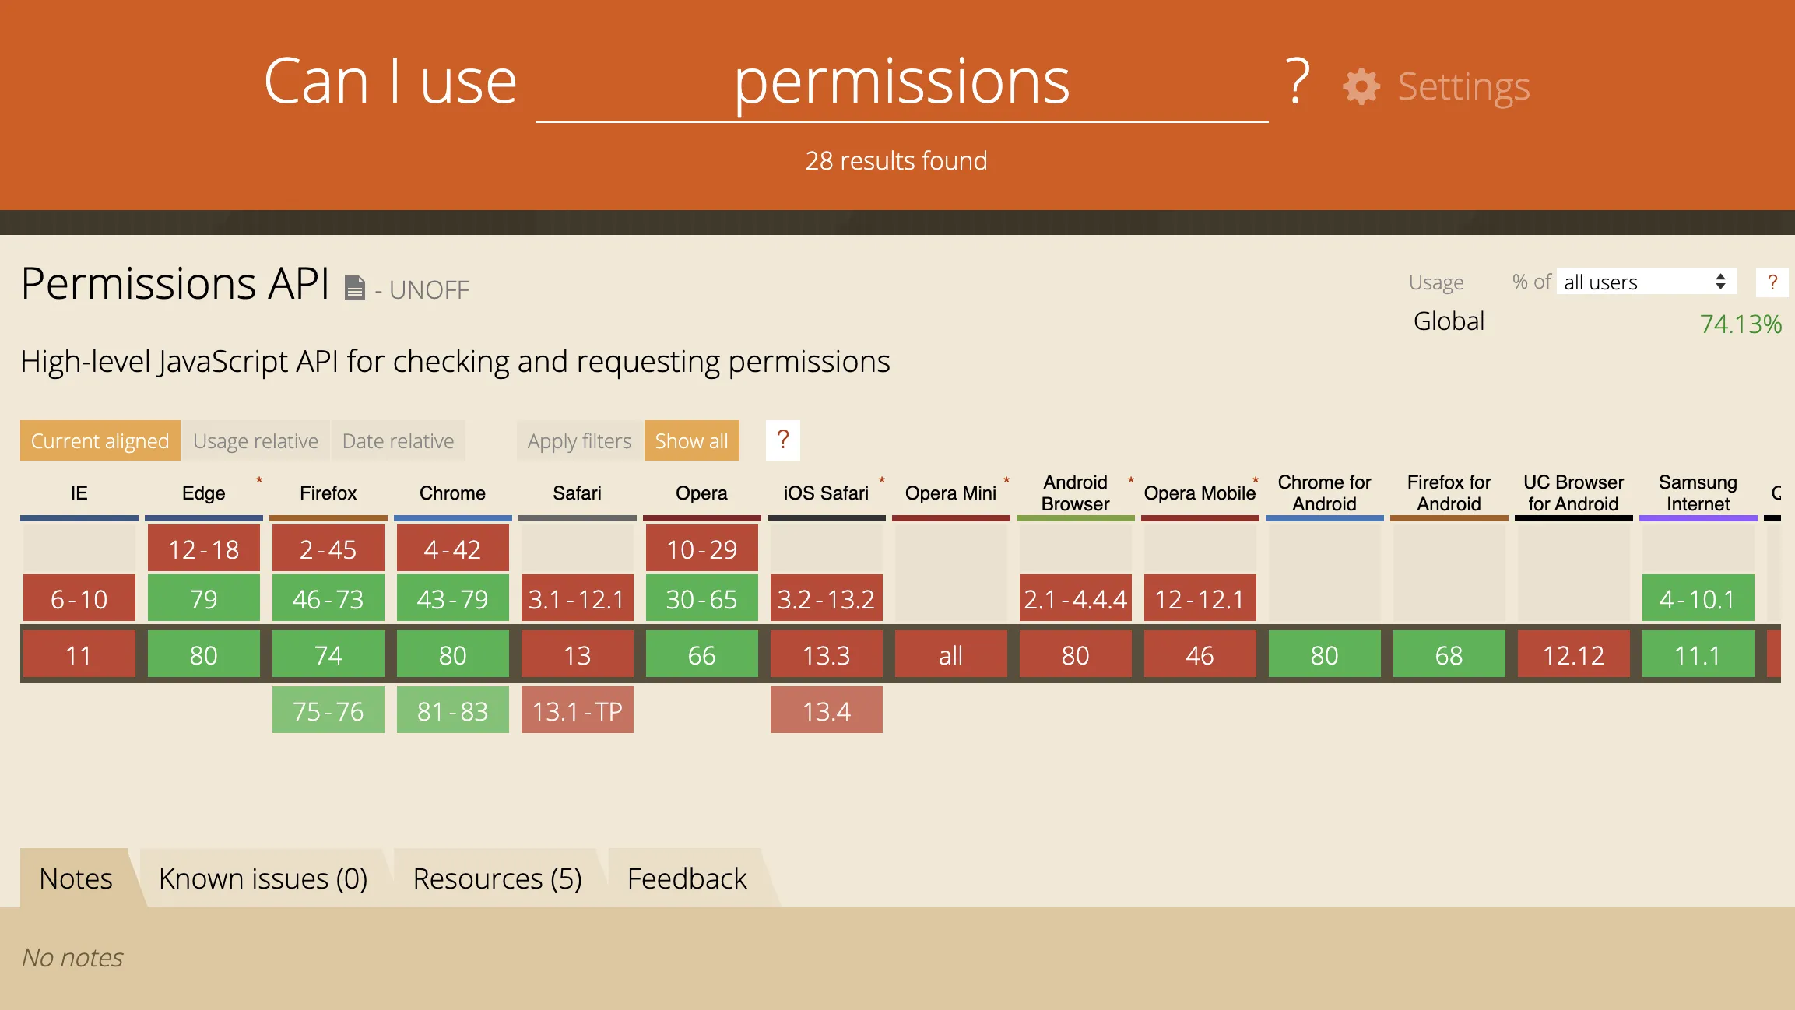The width and height of the screenshot is (1795, 1010).
Task: Open the Notes tab
Action: [x=76, y=878]
